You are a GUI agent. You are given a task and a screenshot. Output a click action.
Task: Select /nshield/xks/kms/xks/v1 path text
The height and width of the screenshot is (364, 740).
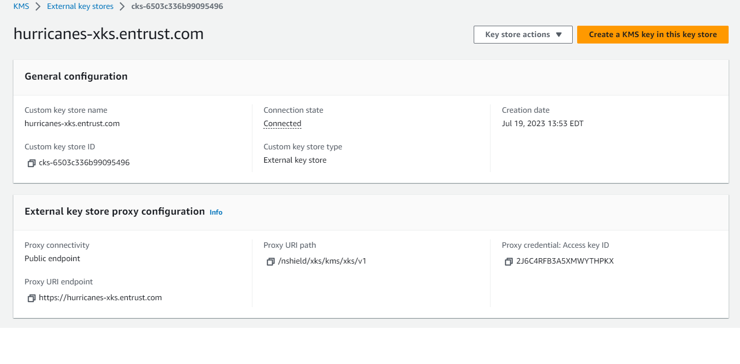322,261
